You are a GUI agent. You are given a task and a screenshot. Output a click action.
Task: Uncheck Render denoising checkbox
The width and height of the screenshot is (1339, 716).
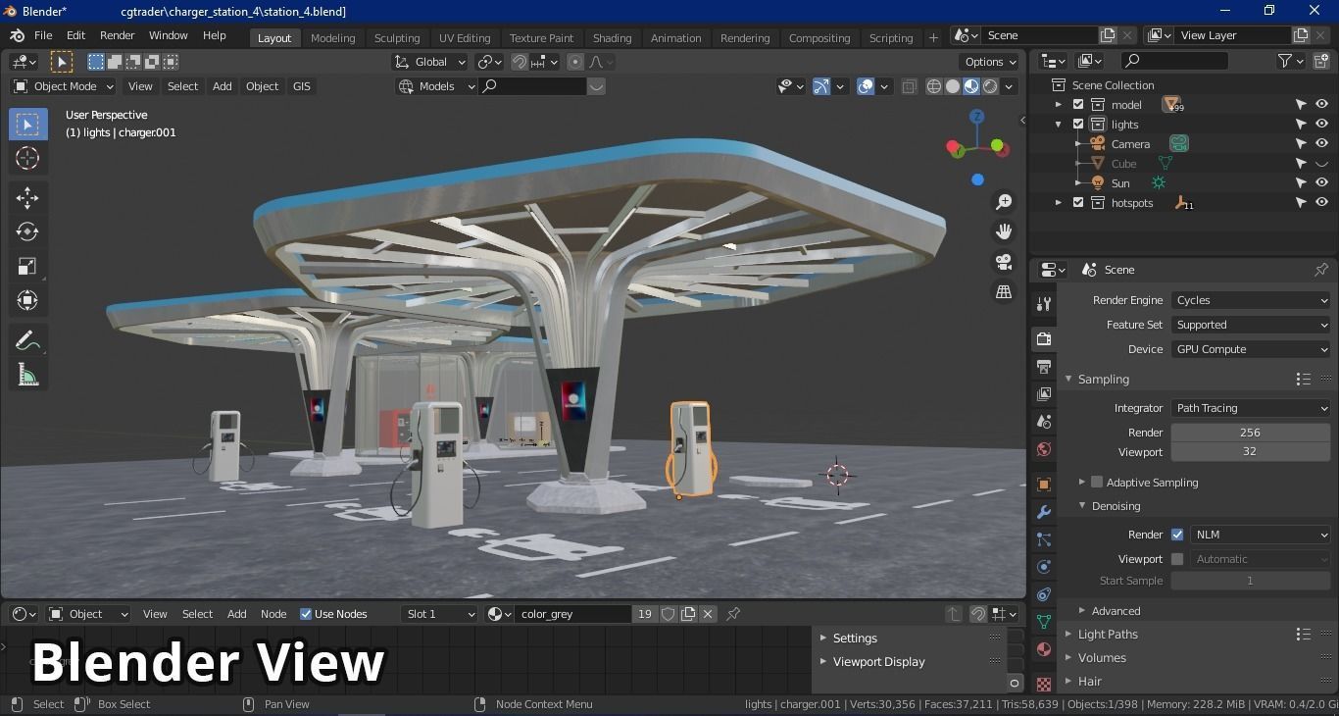[1177, 535]
